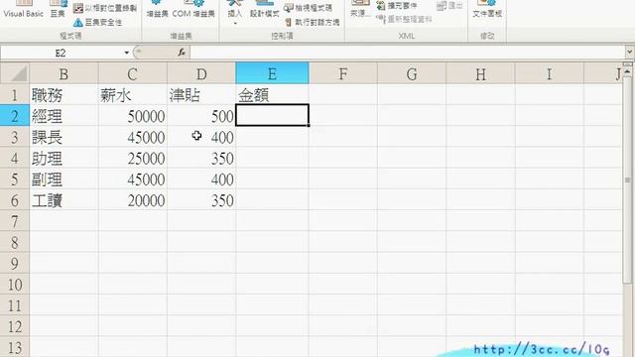Open the Macros (巨集) dialog
The height and width of the screenshot is (357, 635).
58,9
